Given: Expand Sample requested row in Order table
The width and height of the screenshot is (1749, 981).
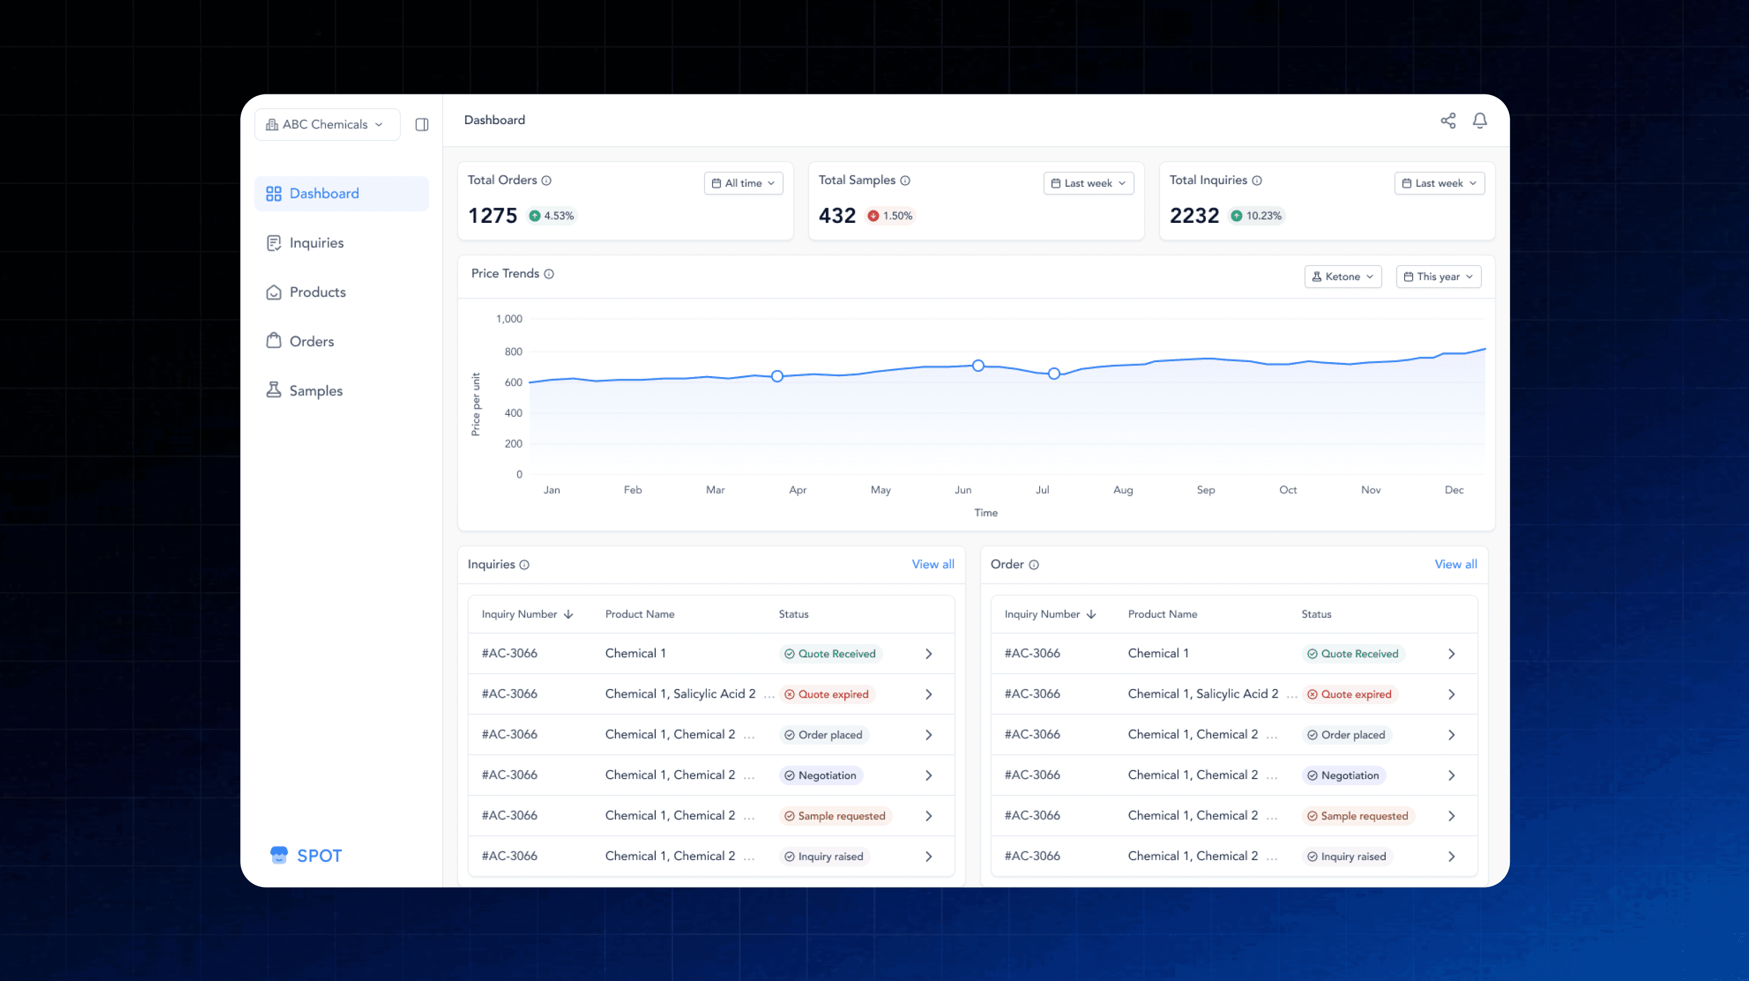Looking at the screenshot, I should click(1452, 816).
